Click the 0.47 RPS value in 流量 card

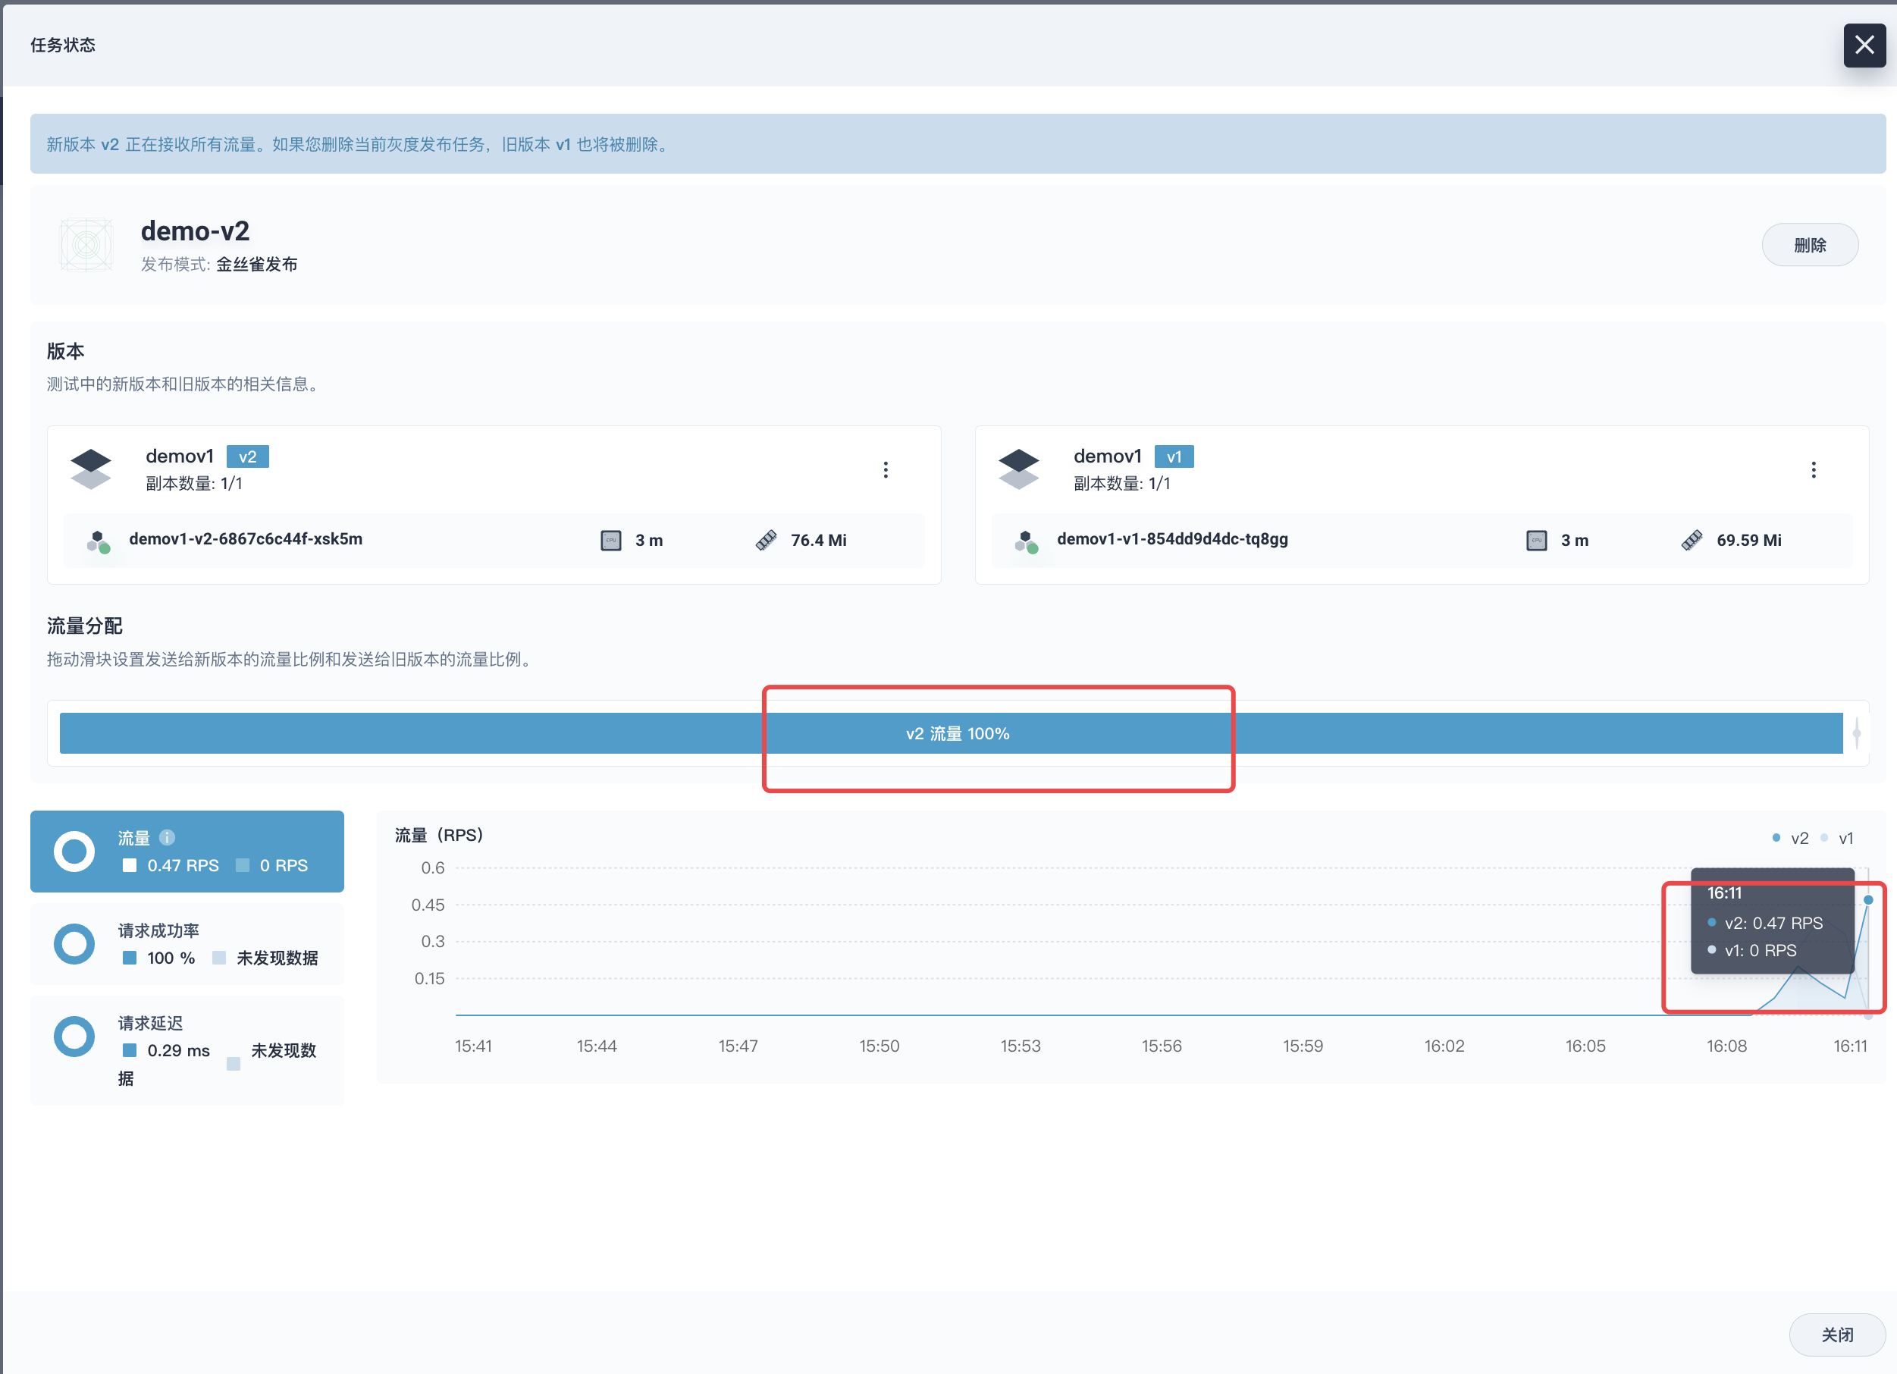pyautogui.click(x=182, y=865)
